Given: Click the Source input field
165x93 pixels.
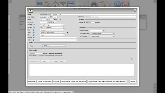Looking at the screenshot, I should click(x=58, y=37).
